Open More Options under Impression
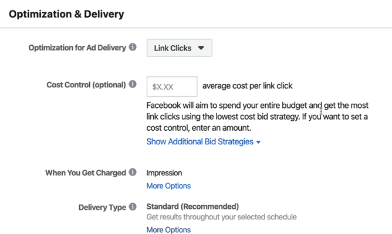 [168, 186]
